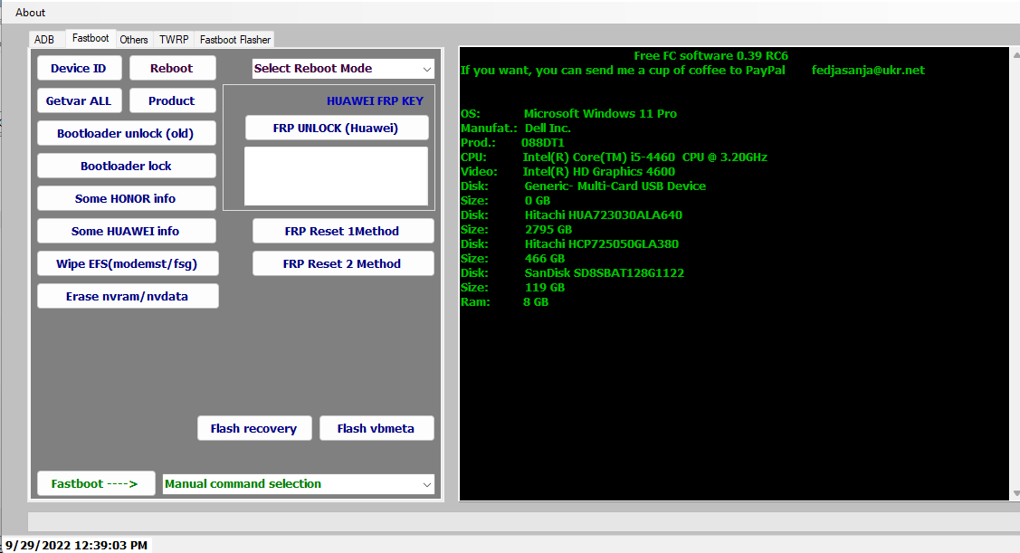
Task: Show Some HONOR info
Action: pyautogui.click(x=126, y=198)
